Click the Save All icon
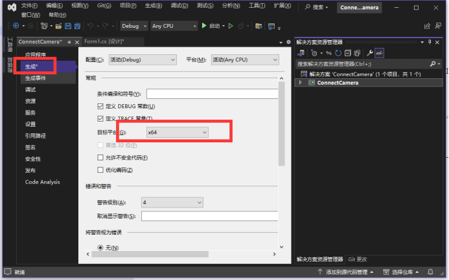 click(77, 27)
